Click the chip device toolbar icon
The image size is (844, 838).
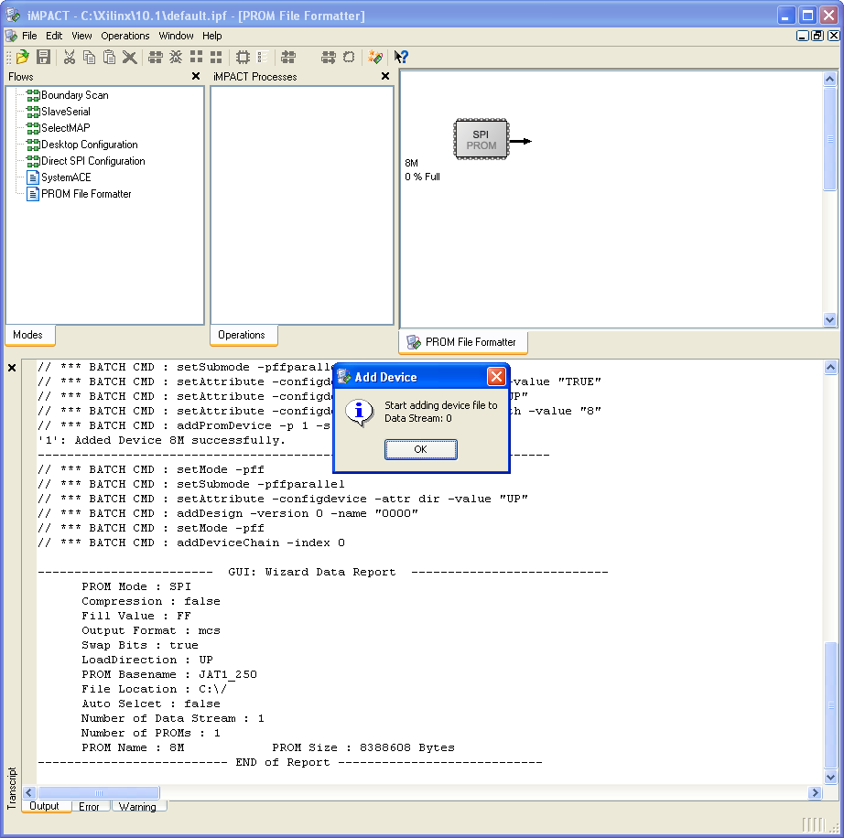[x=243, y=57]
